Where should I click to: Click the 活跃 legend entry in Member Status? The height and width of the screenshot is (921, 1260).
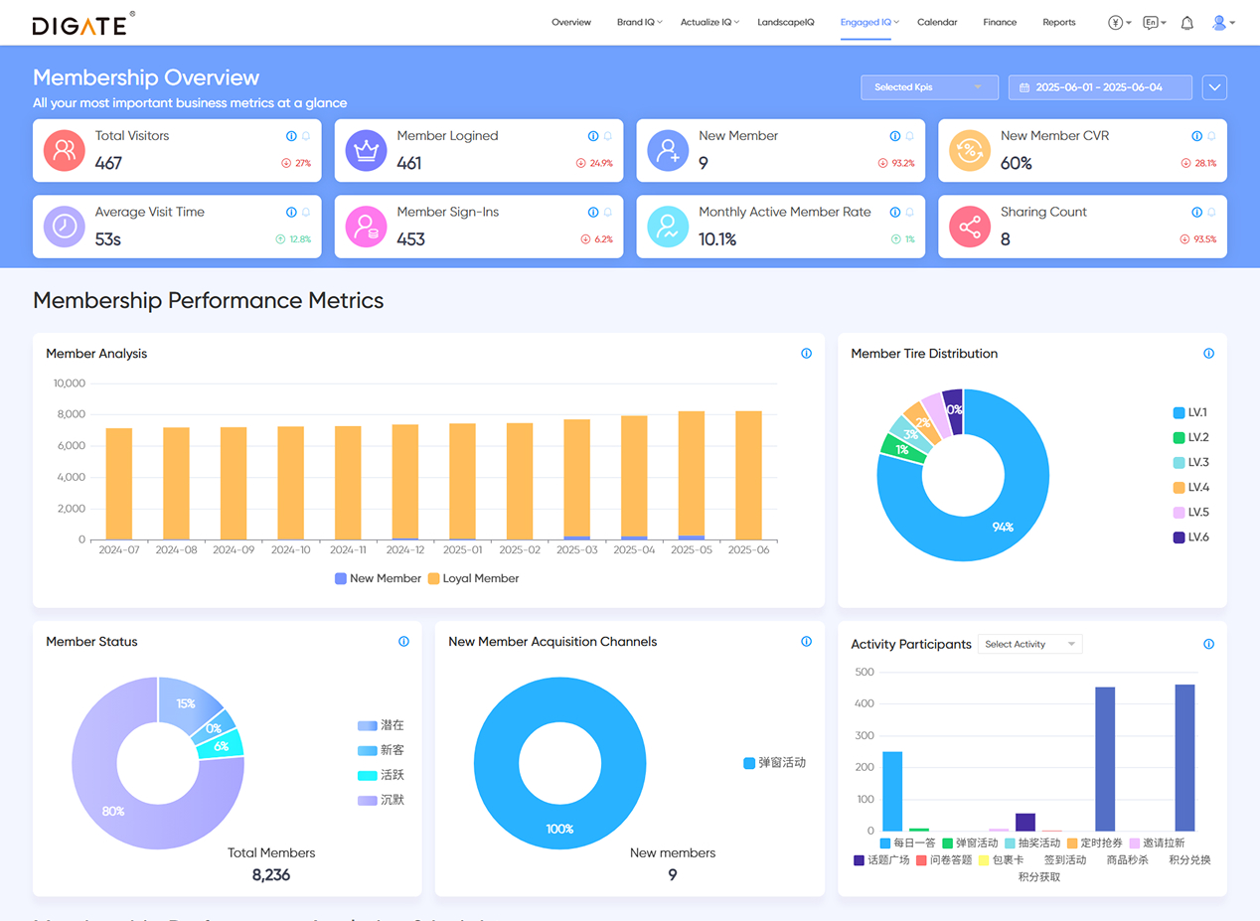click(381, 775)
